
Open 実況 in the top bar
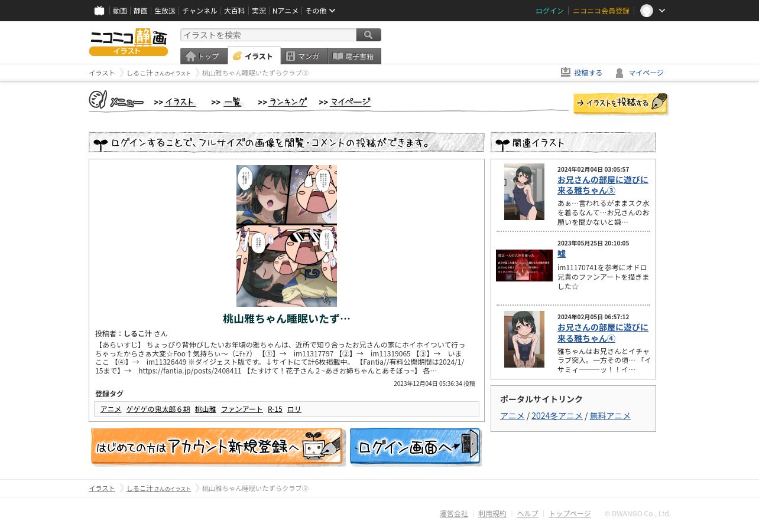[x=258, y=11]
